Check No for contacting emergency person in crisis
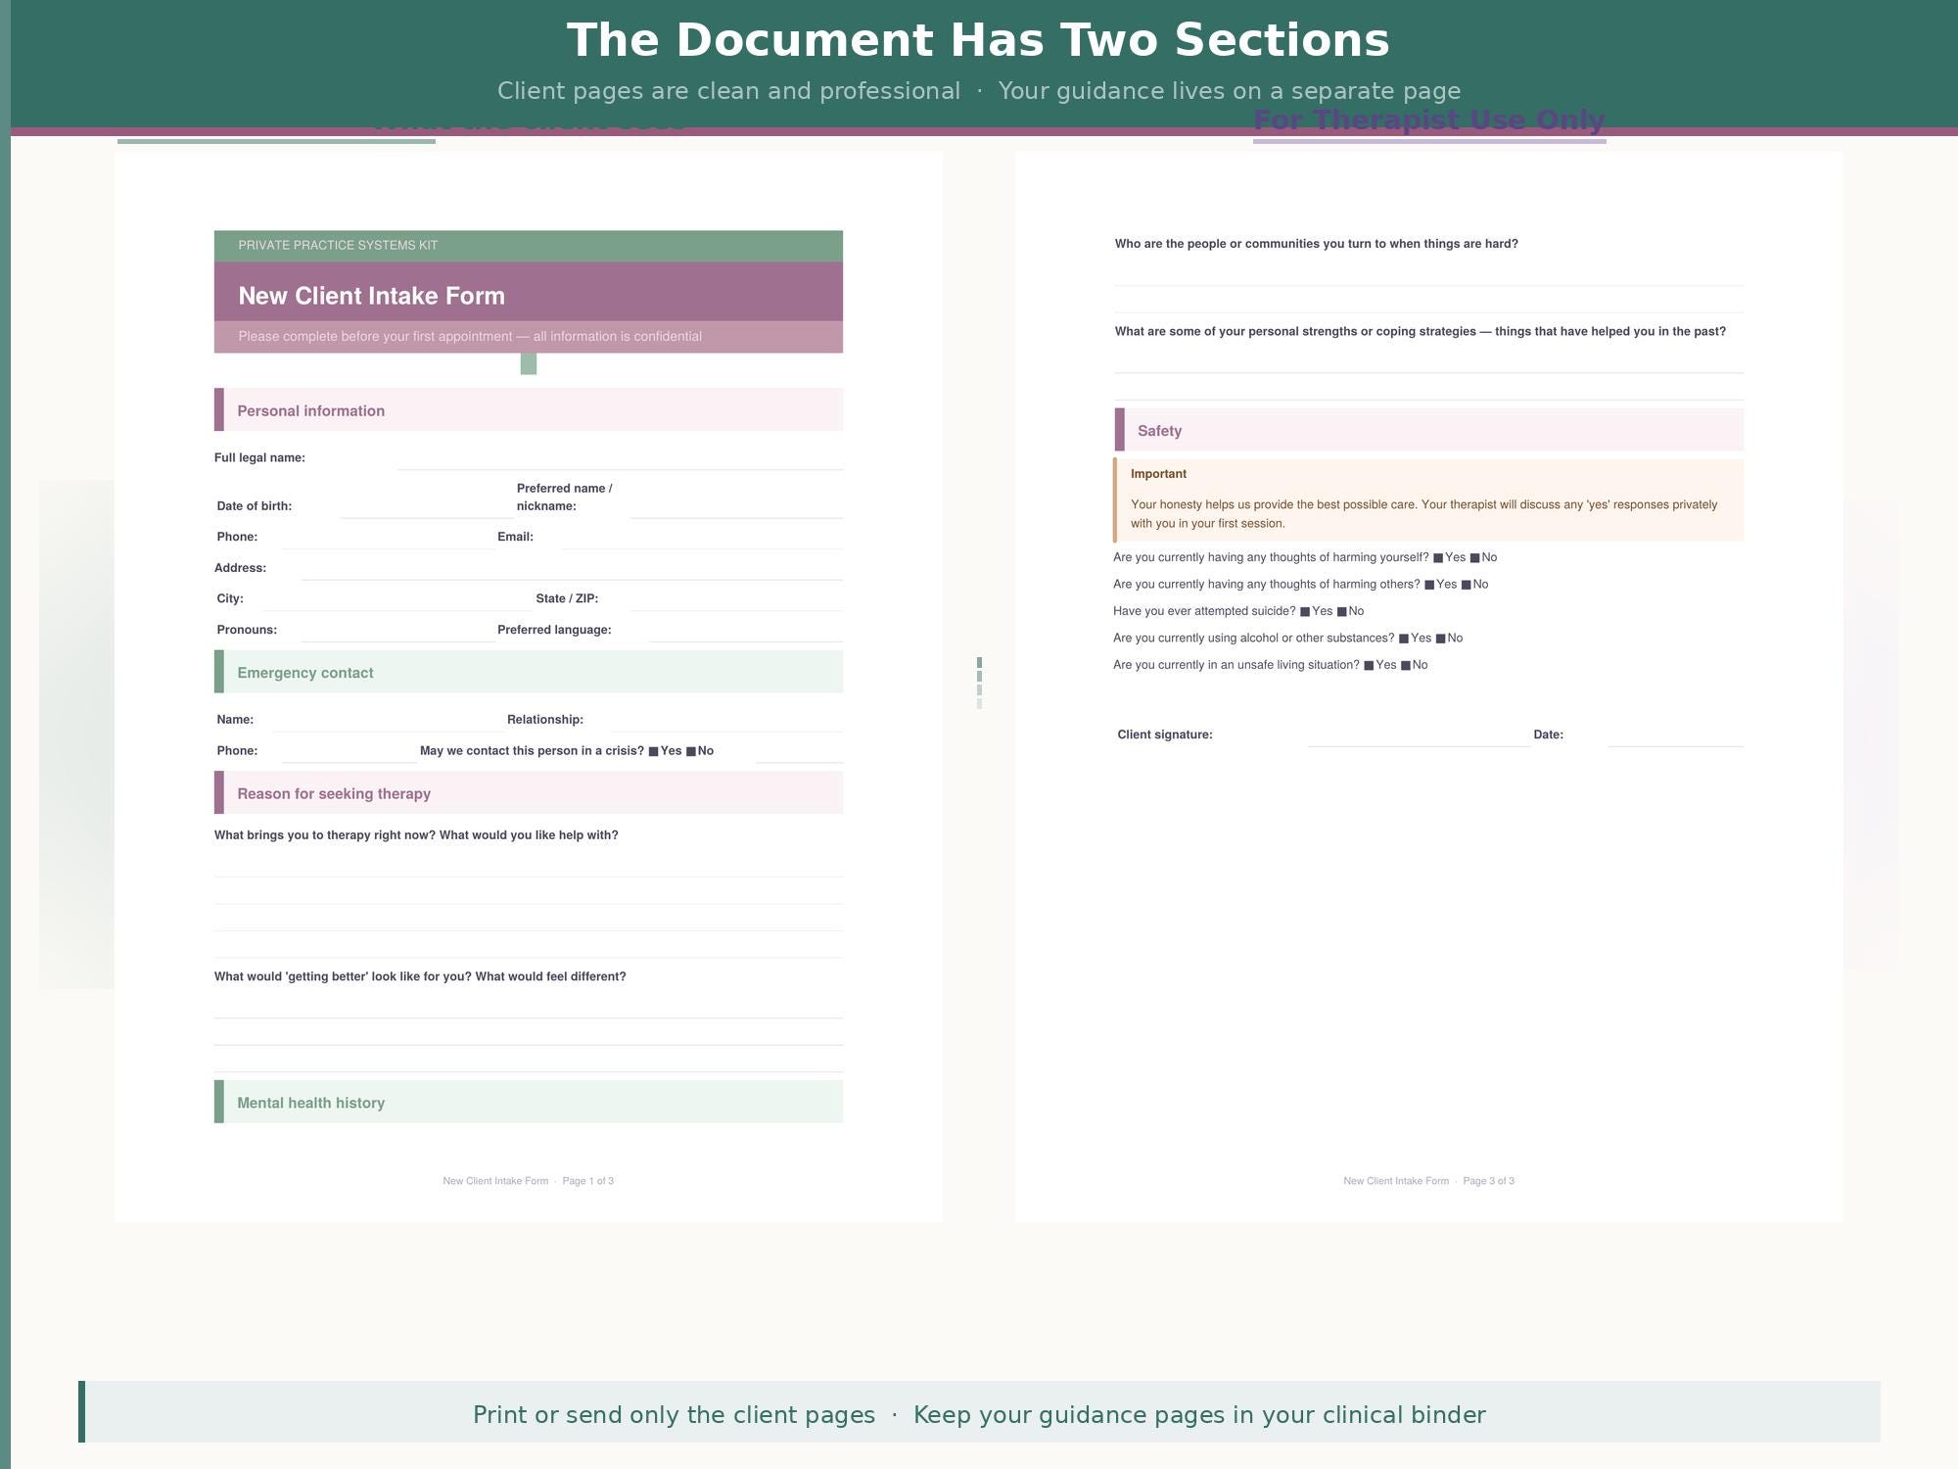Image resolution: width=1958 pixels, height=1469 pixels. (691, 752)
